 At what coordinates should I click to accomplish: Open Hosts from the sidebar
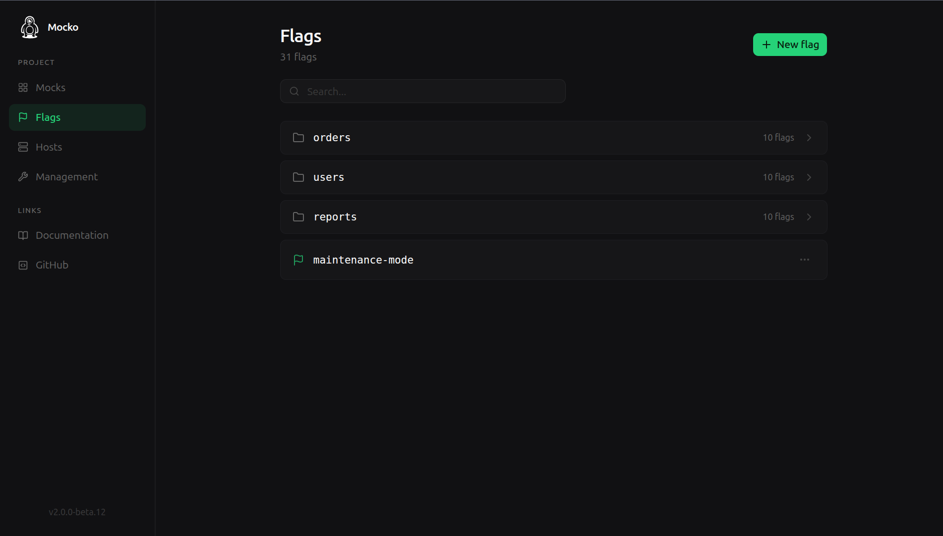[x=77, y=147]
